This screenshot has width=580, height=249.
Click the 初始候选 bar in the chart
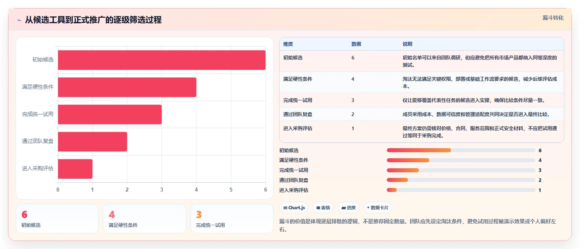point(161,60)
